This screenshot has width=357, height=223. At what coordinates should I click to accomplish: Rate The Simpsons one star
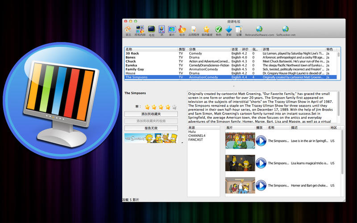coord(147,107)
